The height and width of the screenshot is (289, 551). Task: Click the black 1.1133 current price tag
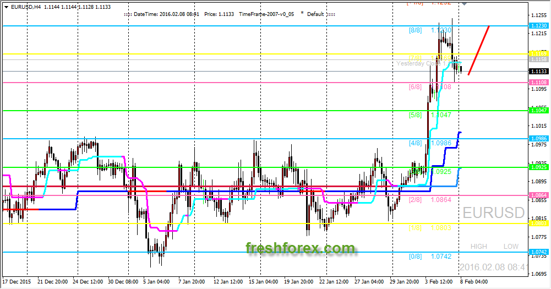pos(538,72)
